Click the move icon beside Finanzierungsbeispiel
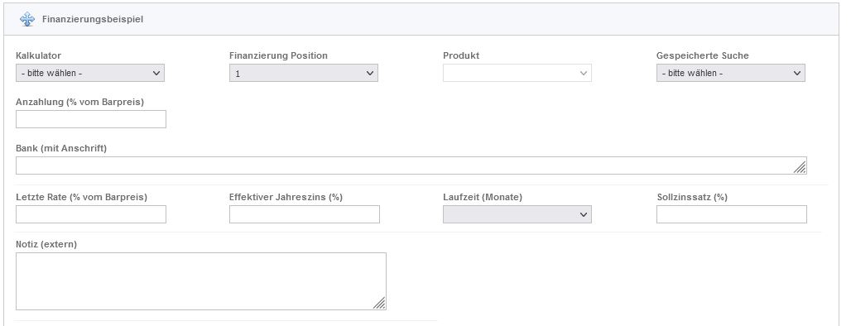 coord(27,20)
